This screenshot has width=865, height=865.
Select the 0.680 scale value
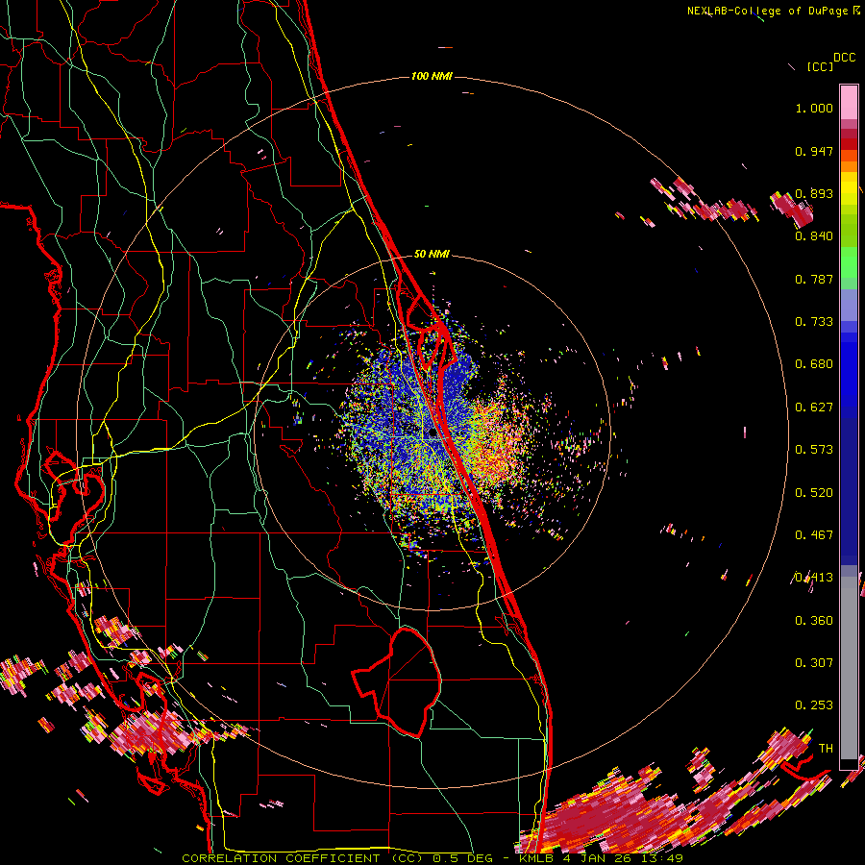click(x=814, y=364)
